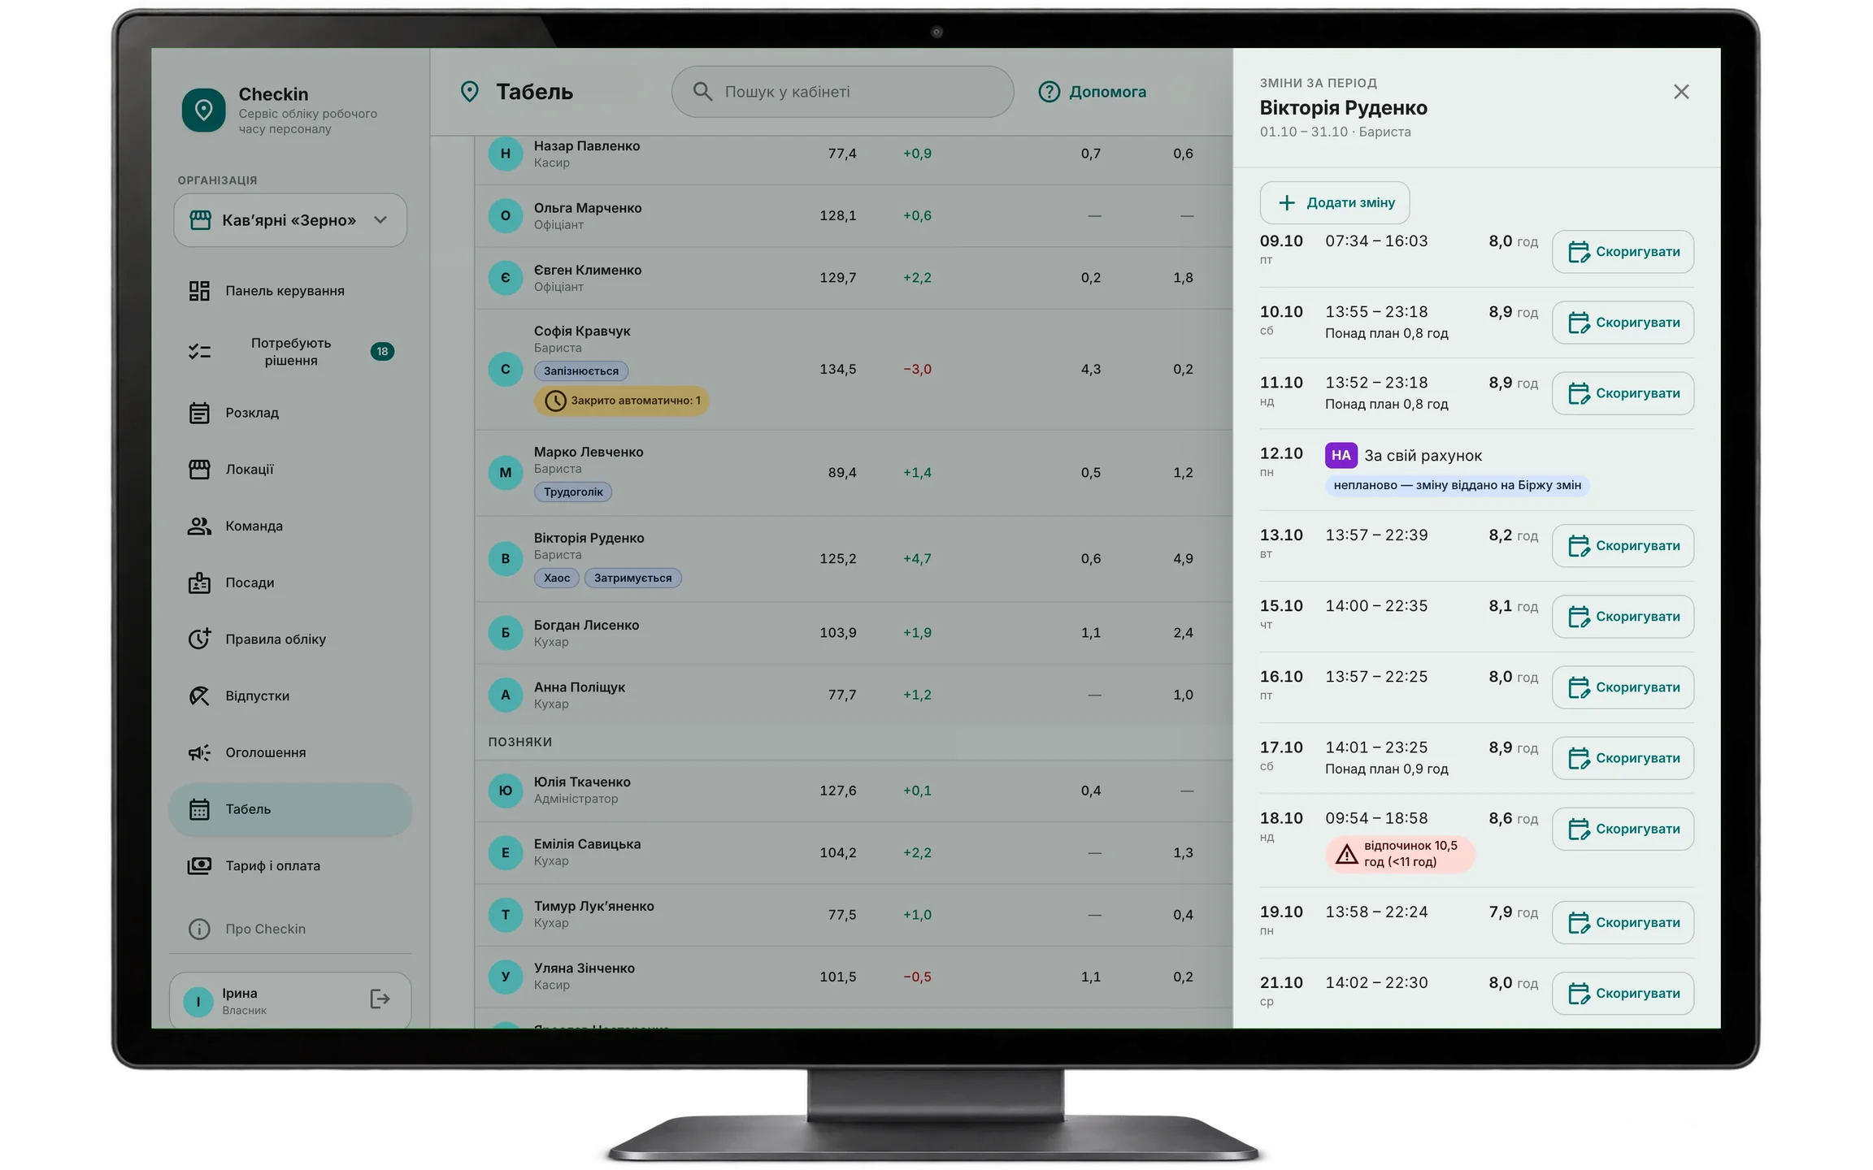Click the Checkin logo pin icon
This screenshot has height=1170, width=1873.
[203, 110]
